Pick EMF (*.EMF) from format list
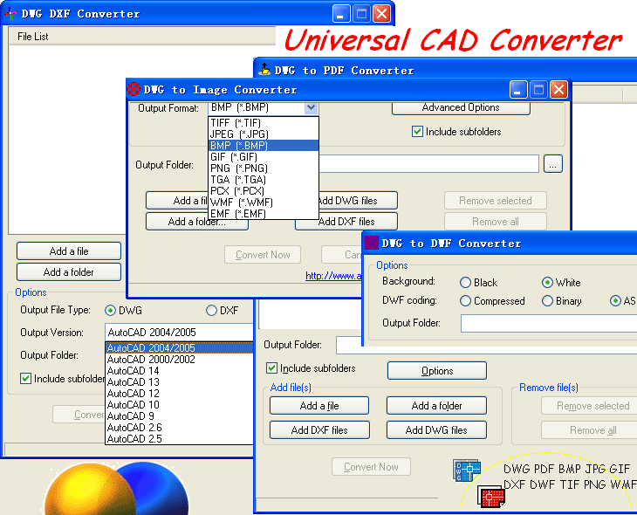Viewport: 637px width, 515px height. click(264, 213)
